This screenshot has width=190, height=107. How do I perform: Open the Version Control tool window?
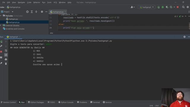point(8,102)
